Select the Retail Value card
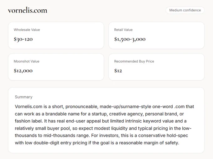The image size is (213, 159). tap(157, 36)
